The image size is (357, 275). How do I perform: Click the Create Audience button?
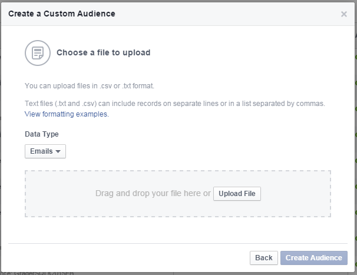[314, 258]
